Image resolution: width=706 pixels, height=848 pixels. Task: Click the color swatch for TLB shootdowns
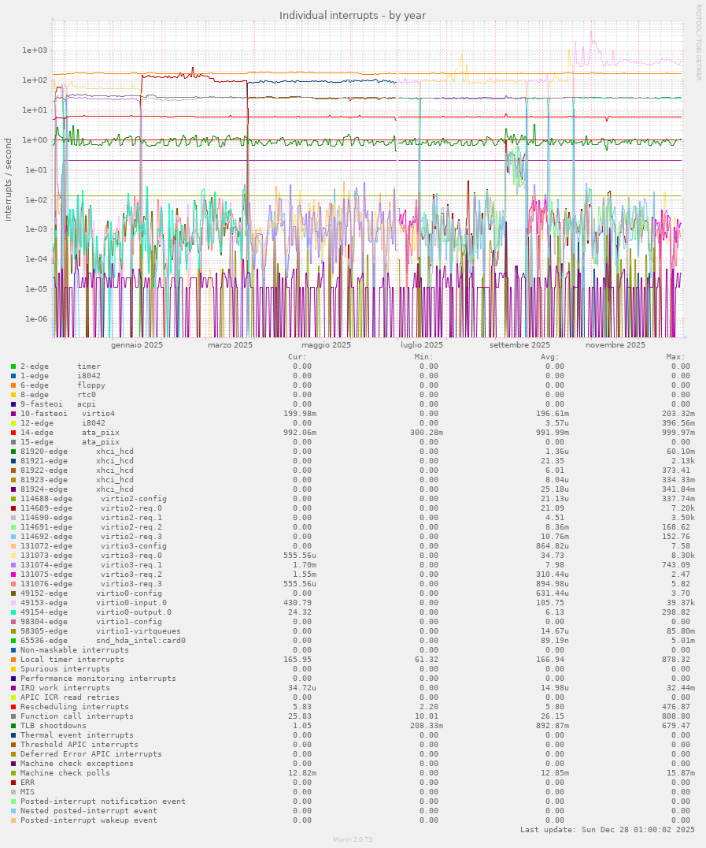click(x=13, y=726)
